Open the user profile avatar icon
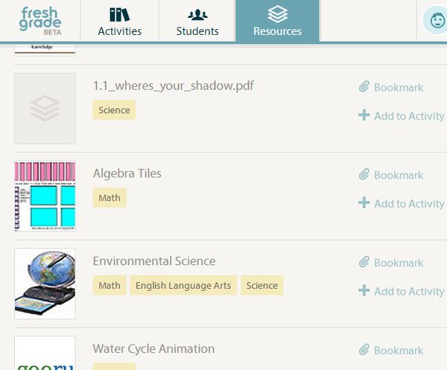This screenshot has width=447, height=370. 434,21
